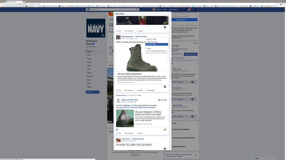Open Mike Schneider's profile link
This screenshot has width=286, height=160.
click(x=127, y=36)
